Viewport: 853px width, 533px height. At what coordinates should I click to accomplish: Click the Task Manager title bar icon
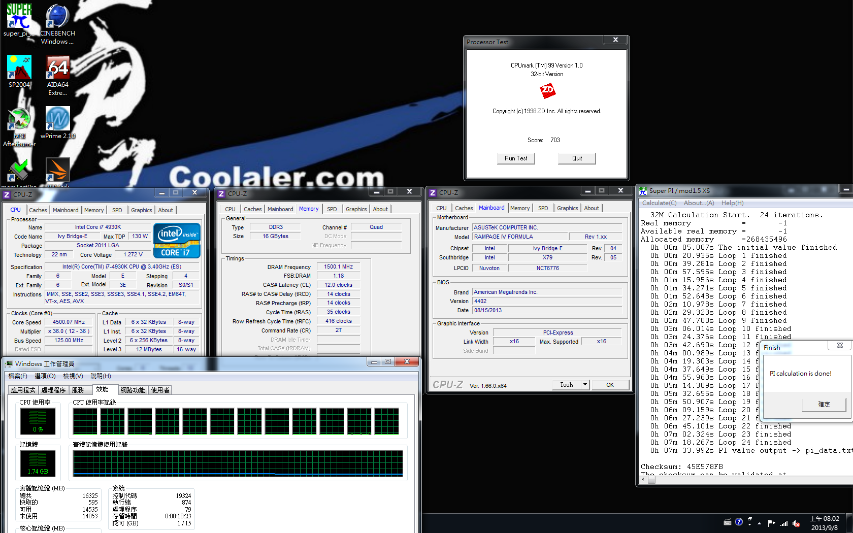pos(9,364)
